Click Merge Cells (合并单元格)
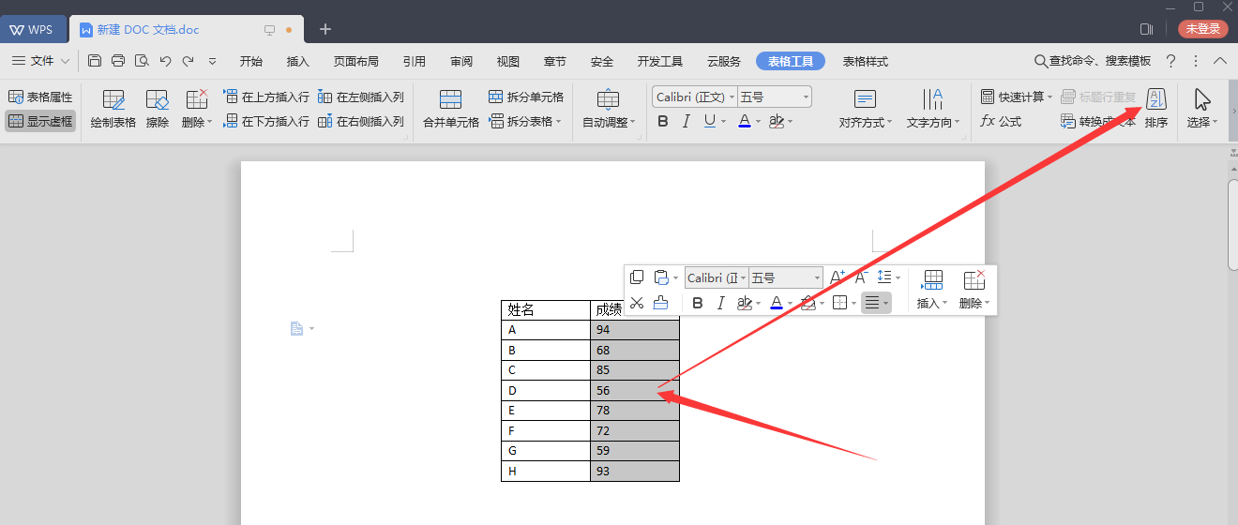This screenshot has width=1238, height=525. (451, 109)
